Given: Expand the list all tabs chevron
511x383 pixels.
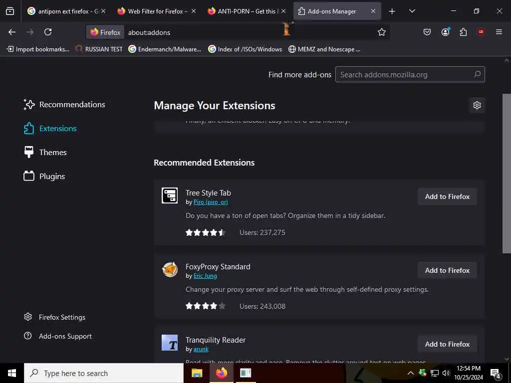Looking at the screenshot, I should coord(412,11).
